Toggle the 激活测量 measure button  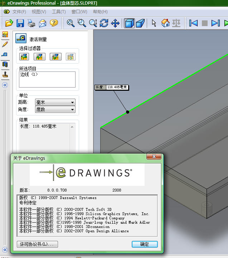21,38
